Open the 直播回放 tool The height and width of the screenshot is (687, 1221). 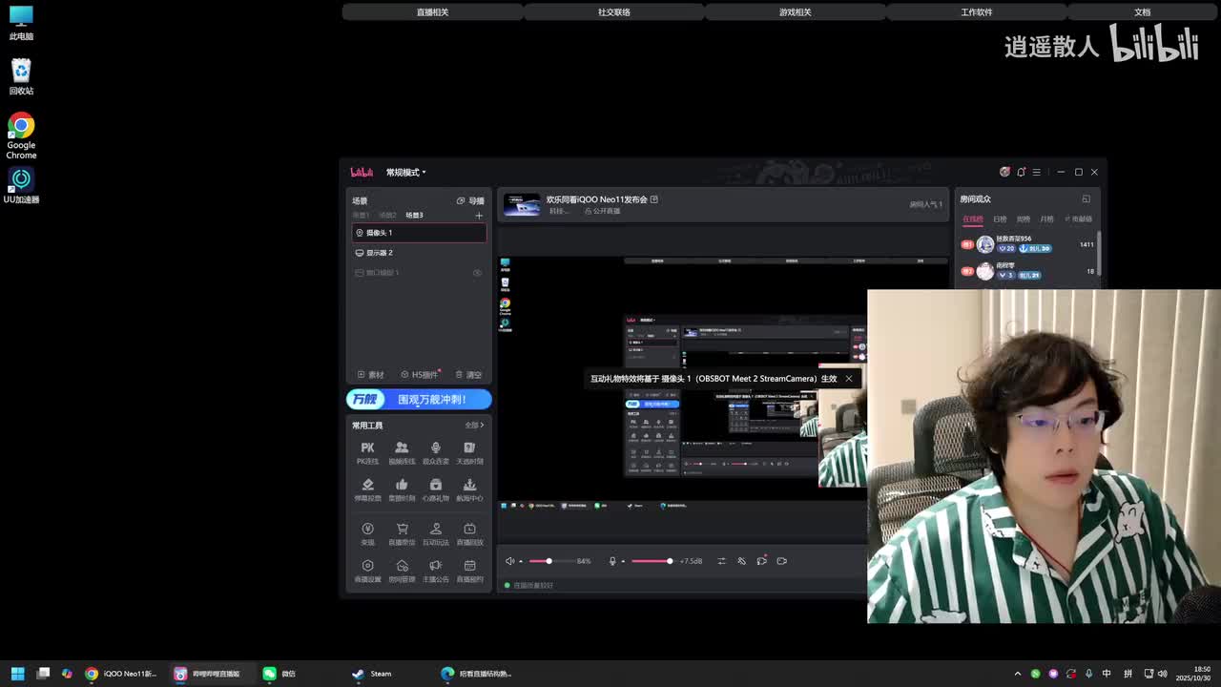(469, 533)
